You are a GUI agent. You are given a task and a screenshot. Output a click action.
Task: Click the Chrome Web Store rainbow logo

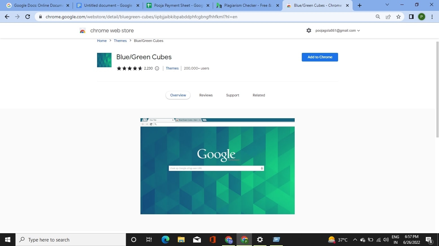click(83, 31)
